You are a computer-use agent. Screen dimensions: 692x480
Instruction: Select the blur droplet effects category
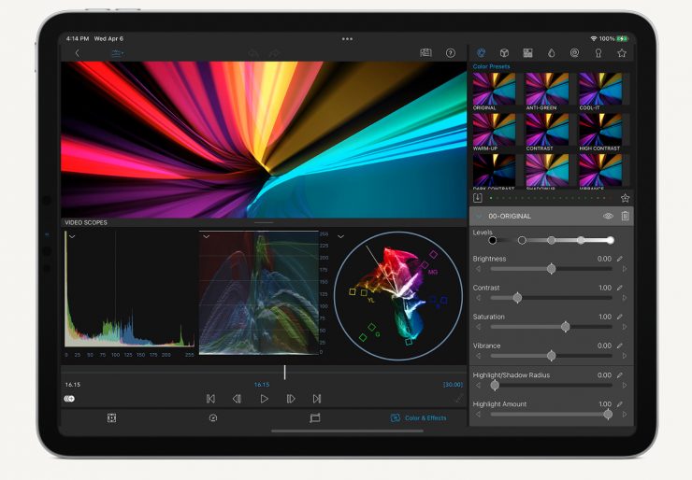[551, 53]
